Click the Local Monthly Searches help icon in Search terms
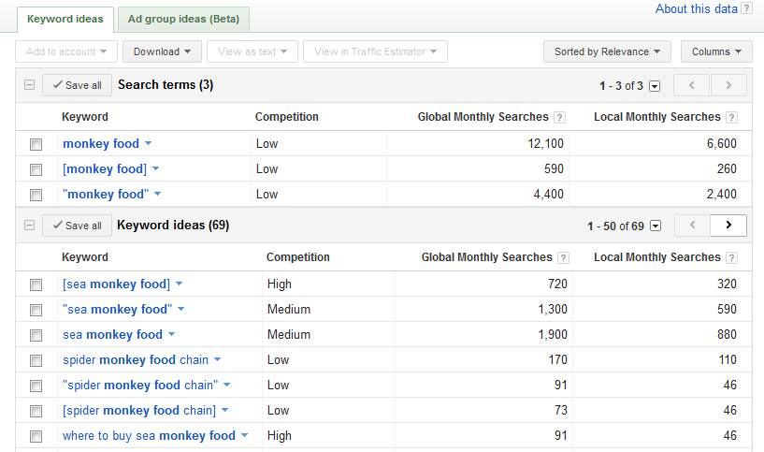The height and width of the screenshot is (452, 764). pos(731,118)
